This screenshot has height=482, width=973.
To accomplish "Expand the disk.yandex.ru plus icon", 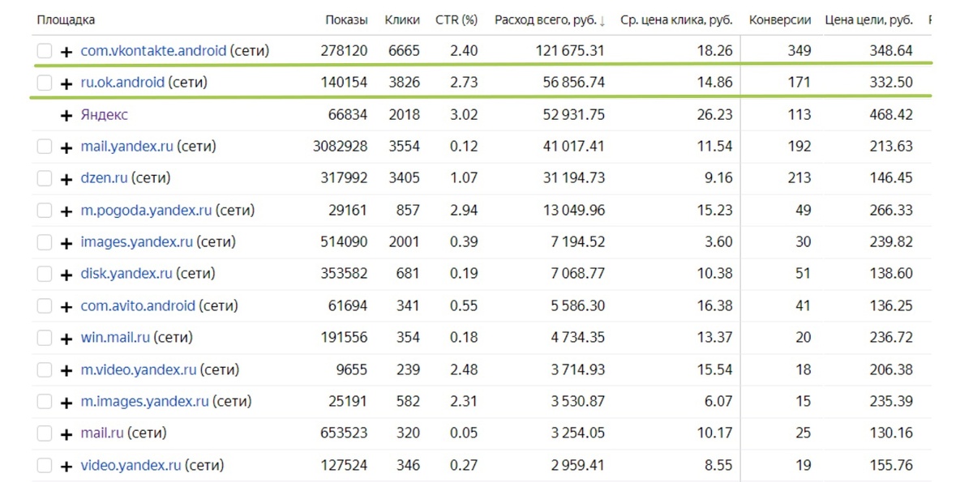I will pyautogui.click(x=67, y=274).
